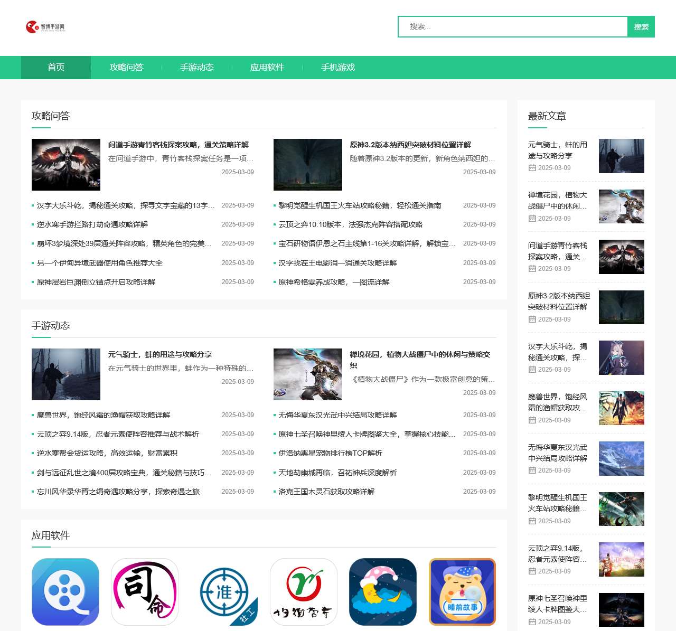Open the 逆水寒帮会货运攻略 article

click(107, 453)
